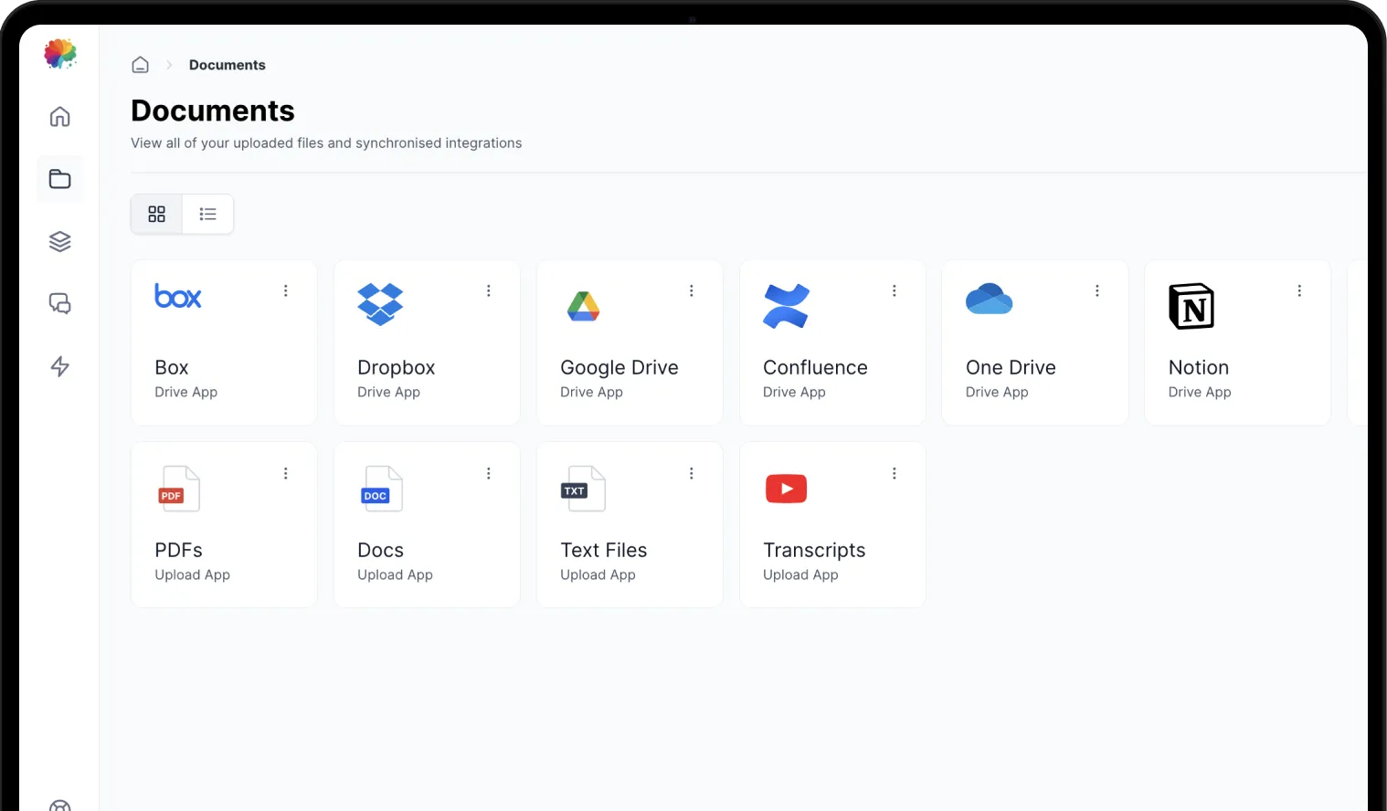Image resolution: width=1387 pixels, height=811 pixels.
Task: Switch to grid view
Action: (x=157, y=214)
